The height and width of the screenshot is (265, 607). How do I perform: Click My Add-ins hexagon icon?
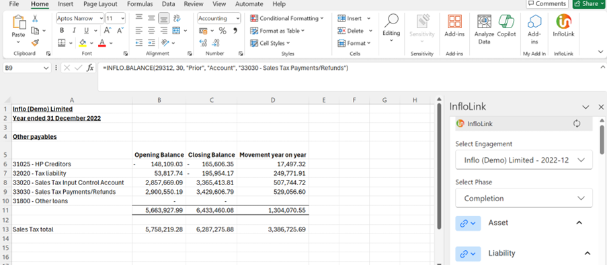point(534,22)
